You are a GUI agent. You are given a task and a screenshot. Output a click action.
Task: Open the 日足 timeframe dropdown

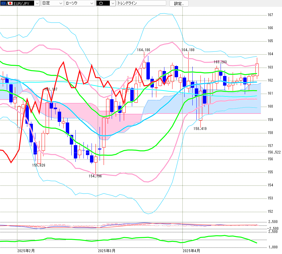52,3
